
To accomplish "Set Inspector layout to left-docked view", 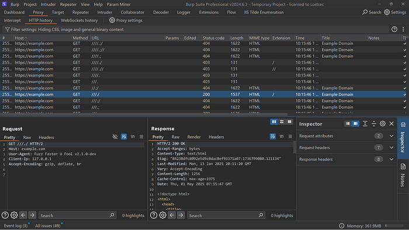I will (x=348, y=124).
